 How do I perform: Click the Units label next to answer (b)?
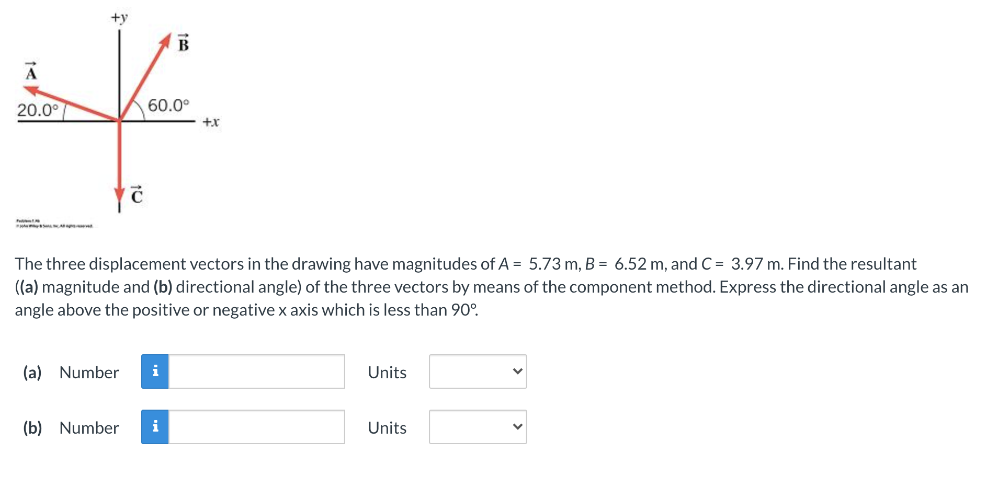click(387, 427)
